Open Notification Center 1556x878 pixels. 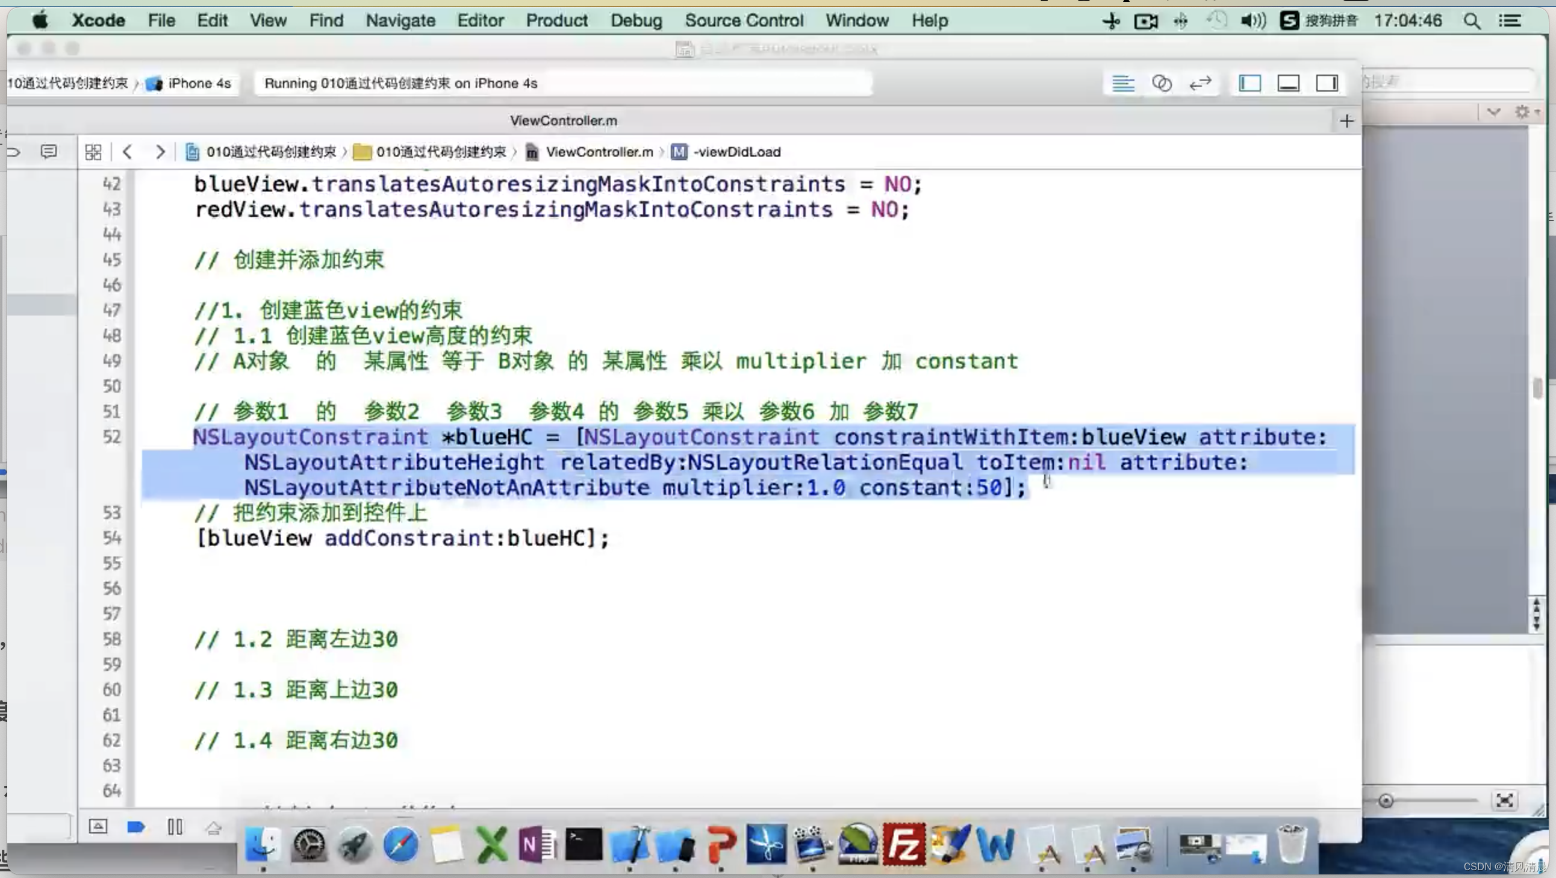tap(1510, 21)
